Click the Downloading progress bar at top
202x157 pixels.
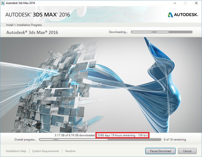point(162,32)
